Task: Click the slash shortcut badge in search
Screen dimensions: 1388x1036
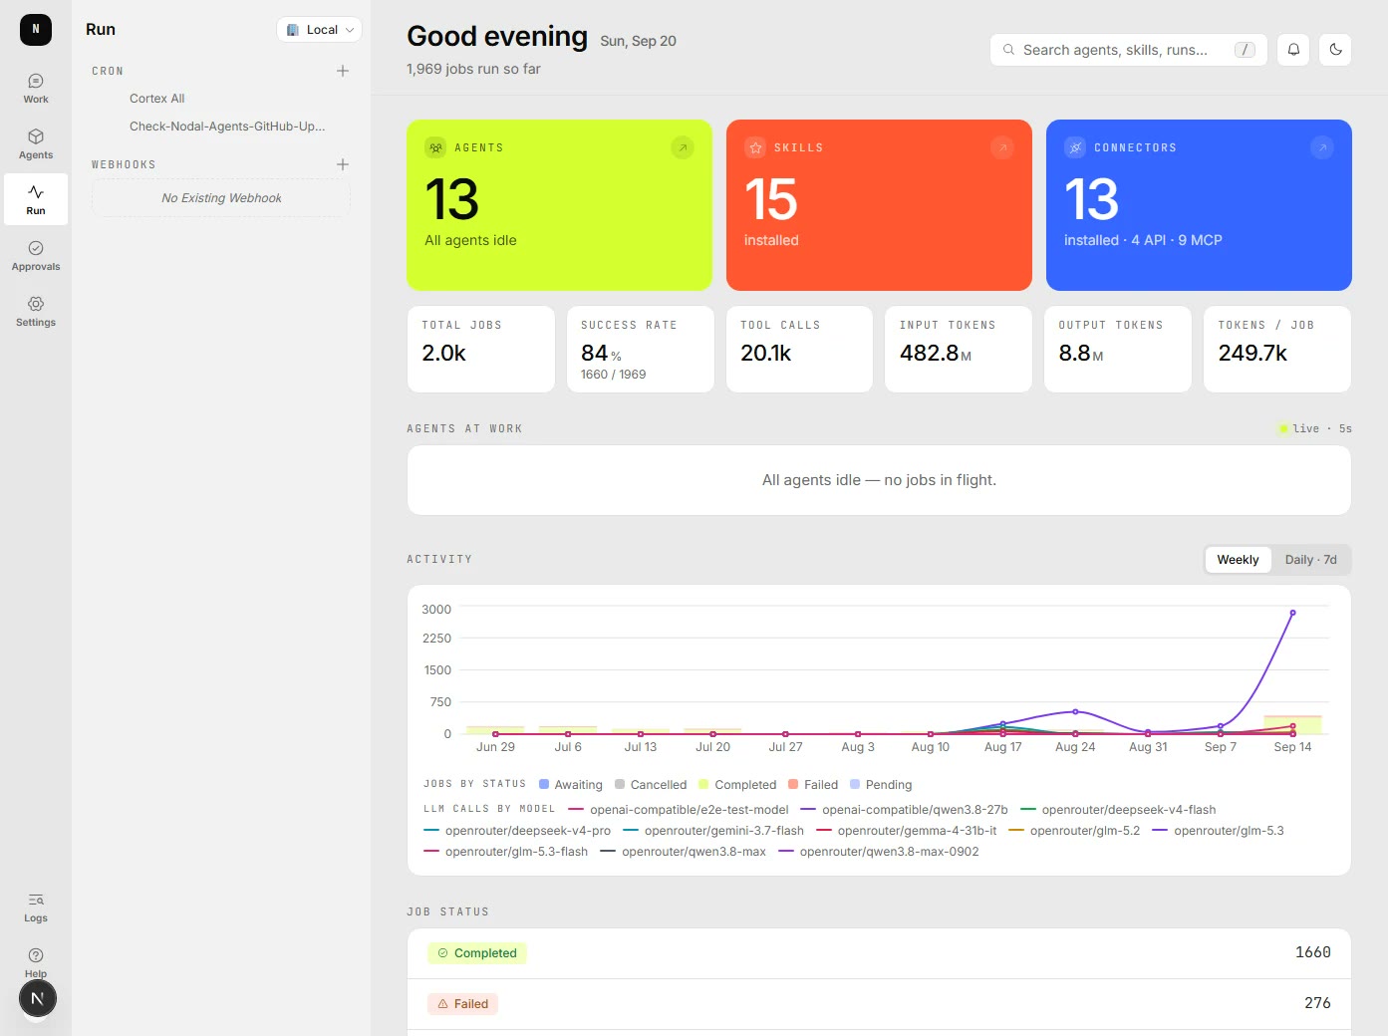Action: (1245, 50)
